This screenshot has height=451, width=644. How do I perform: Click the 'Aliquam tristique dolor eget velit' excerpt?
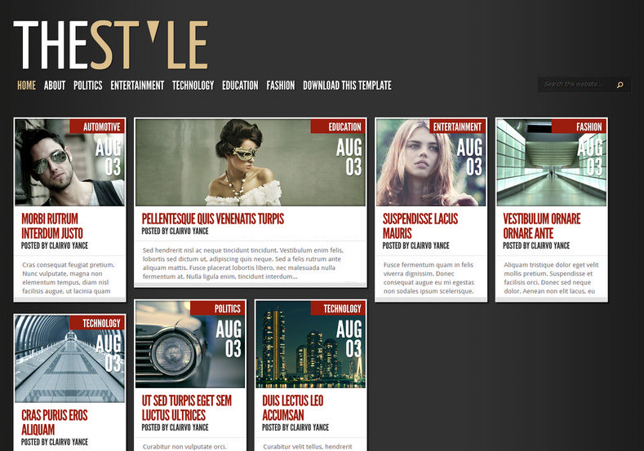coord(551,278)
